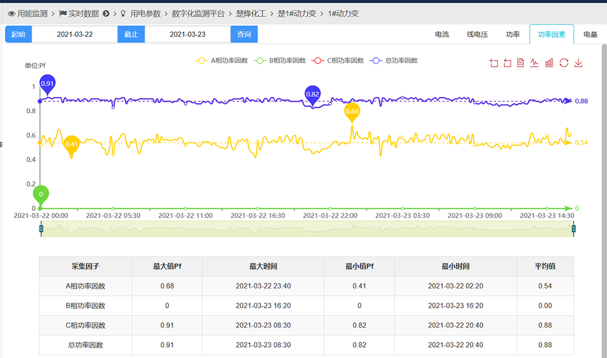607x358 pixels.
Task: Open data view with the document icon
Action: [x=521, y=63]
